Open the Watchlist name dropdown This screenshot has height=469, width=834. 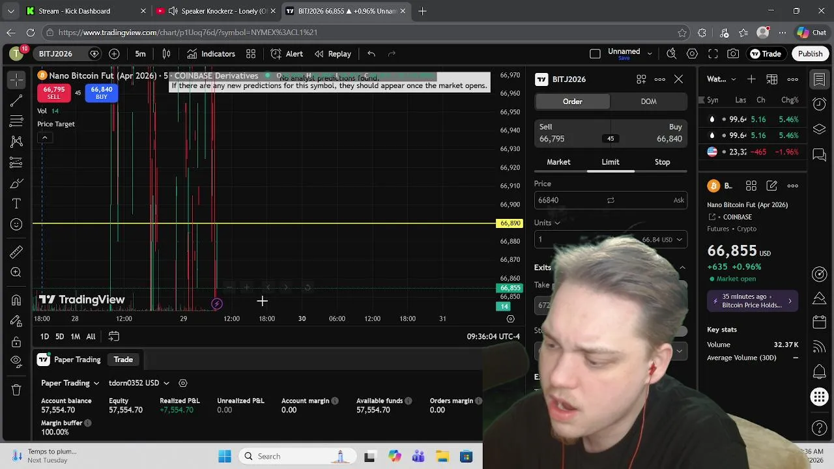pos(722,79)
